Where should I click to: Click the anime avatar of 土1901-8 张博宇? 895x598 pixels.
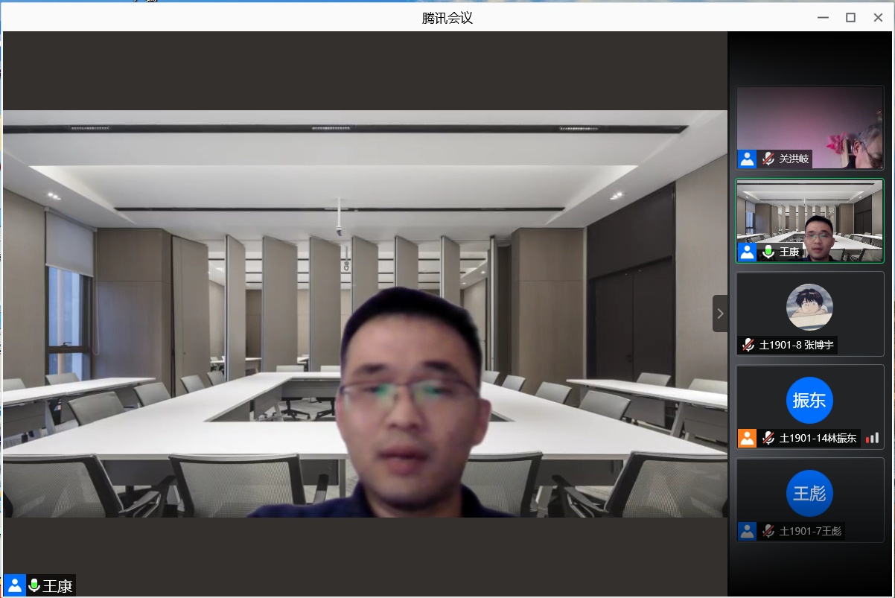point(809,307)
